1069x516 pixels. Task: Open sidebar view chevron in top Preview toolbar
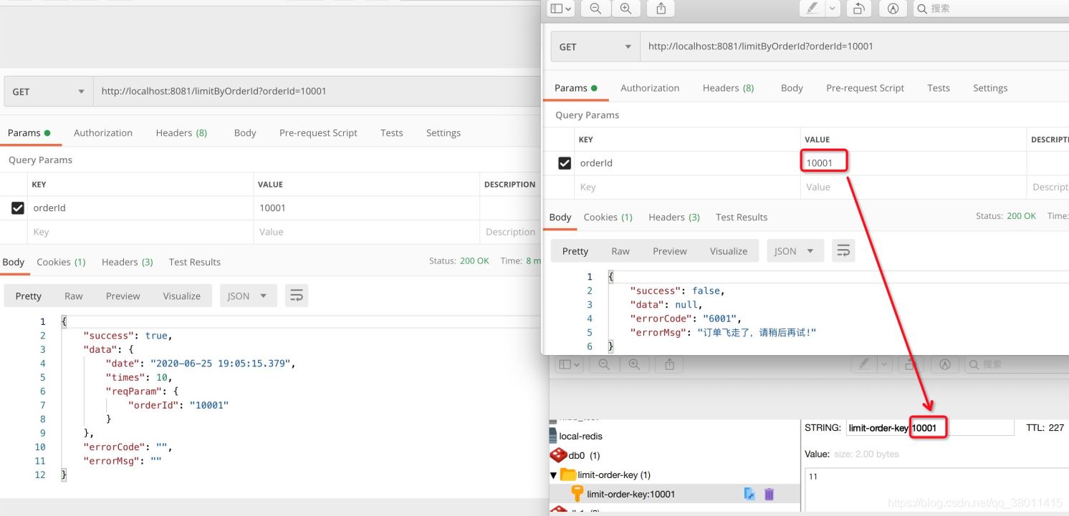[x=569, y=9]
